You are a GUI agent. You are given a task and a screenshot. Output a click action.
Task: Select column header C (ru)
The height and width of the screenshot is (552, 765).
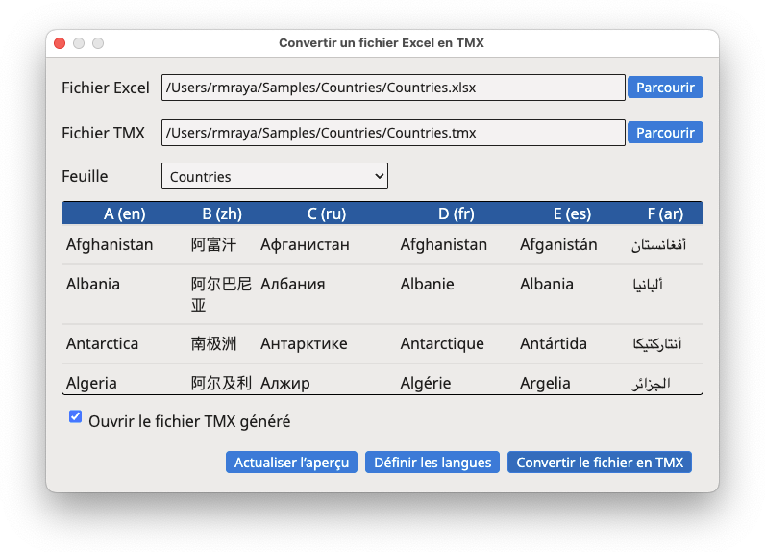click(327, 213)
